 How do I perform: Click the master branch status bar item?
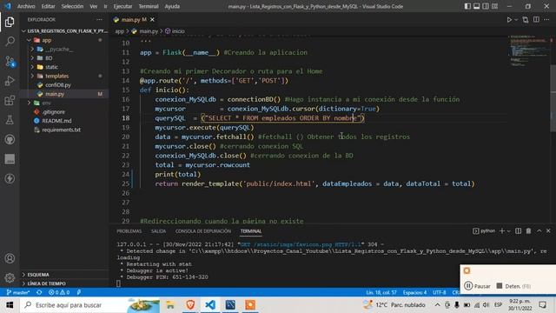pyautogui.click(x=18, y=292)
